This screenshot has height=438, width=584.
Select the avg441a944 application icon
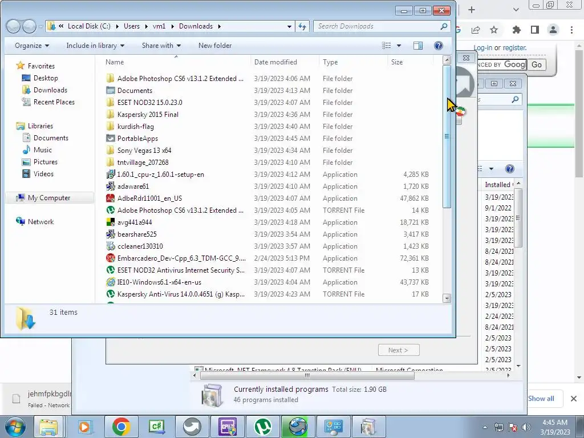[110, 222]
